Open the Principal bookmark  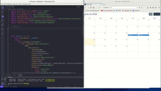point(104,11)
